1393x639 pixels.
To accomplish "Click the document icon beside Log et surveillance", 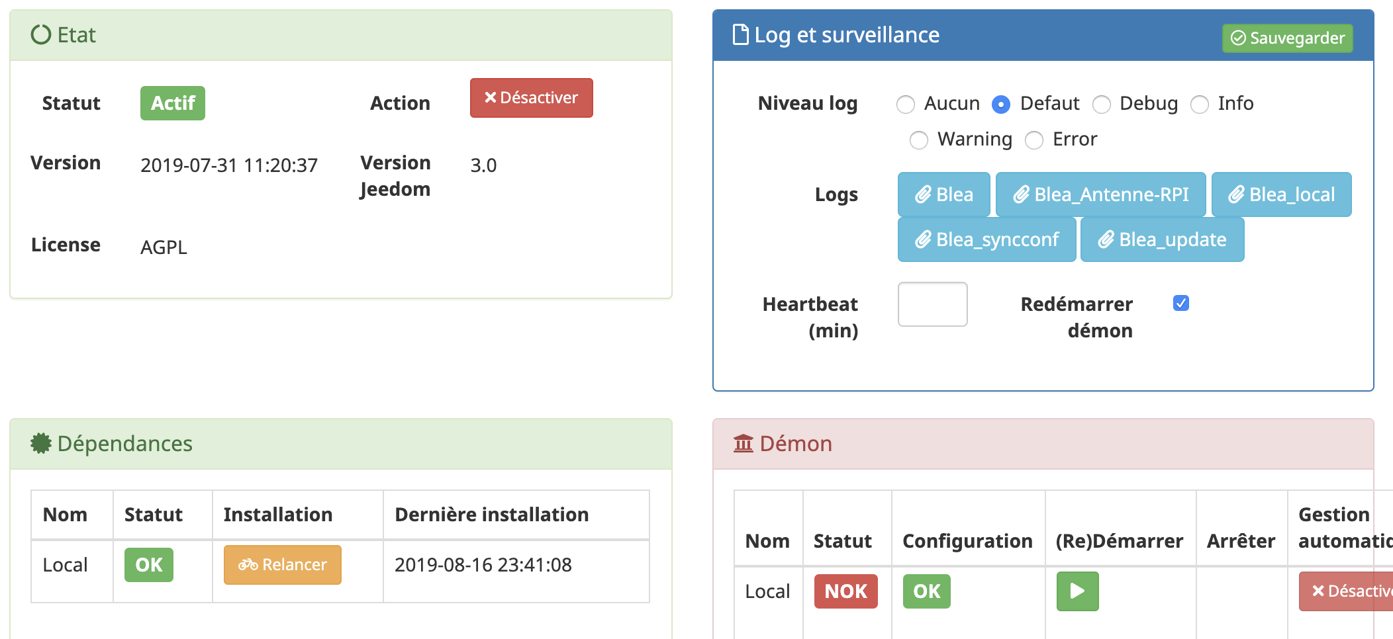I will [741, 34].
